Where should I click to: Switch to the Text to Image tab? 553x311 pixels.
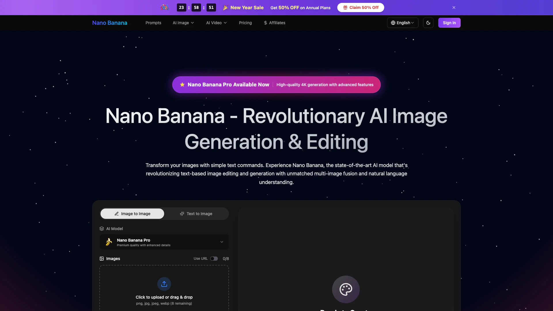pyautogui.click(x=196, y=214)
